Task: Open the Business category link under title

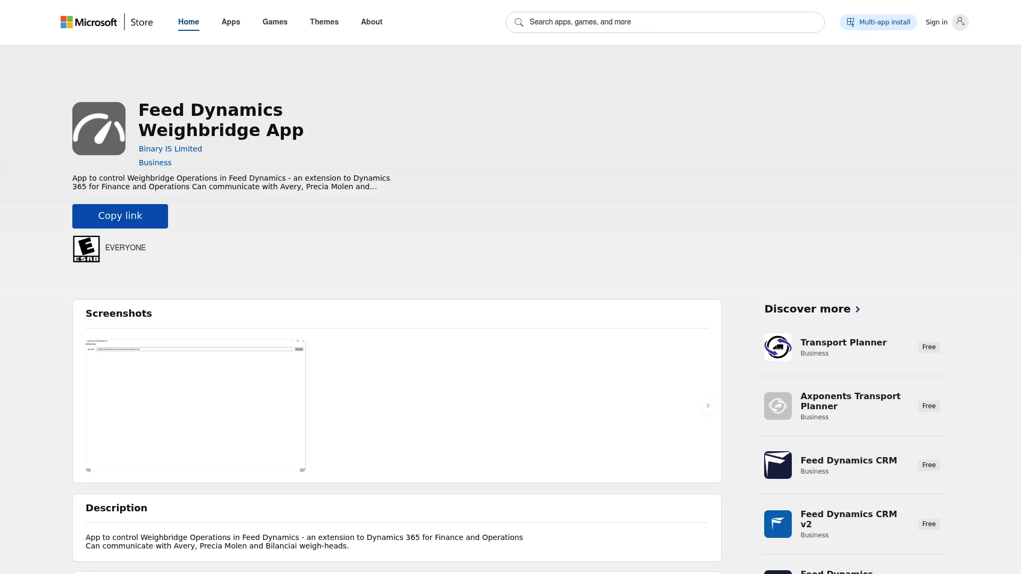Action: tap(155, 163)
